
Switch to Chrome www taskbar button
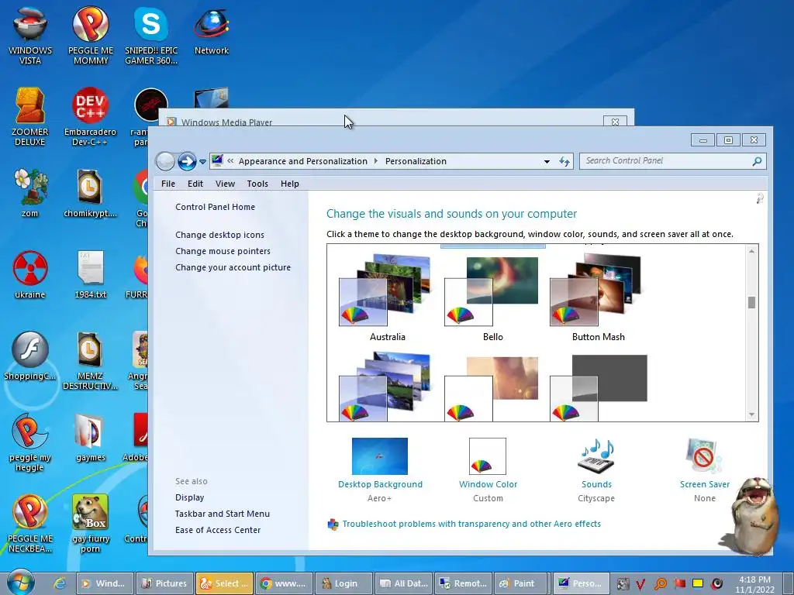pyautogui.click(x=284, y=583)
